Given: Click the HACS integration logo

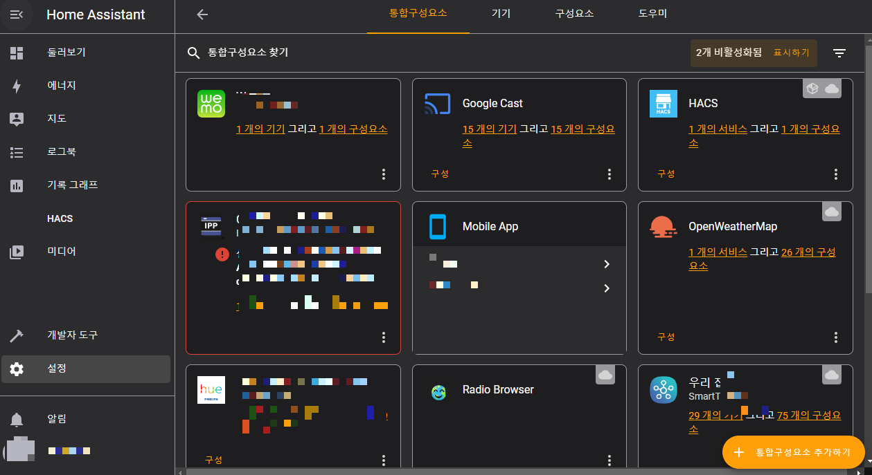Looking at the screenshot, I should tap(664, 104).
